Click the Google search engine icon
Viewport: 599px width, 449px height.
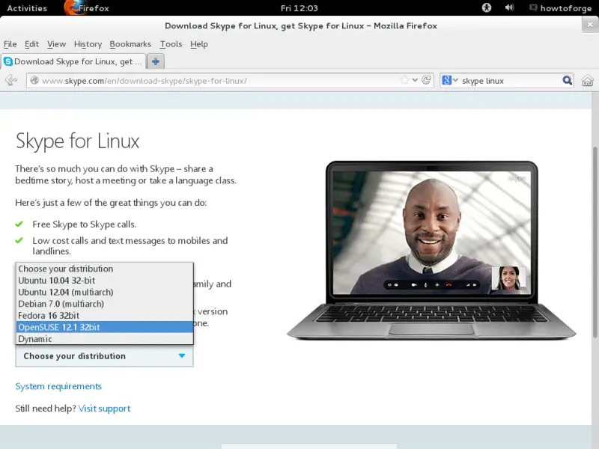448,80
